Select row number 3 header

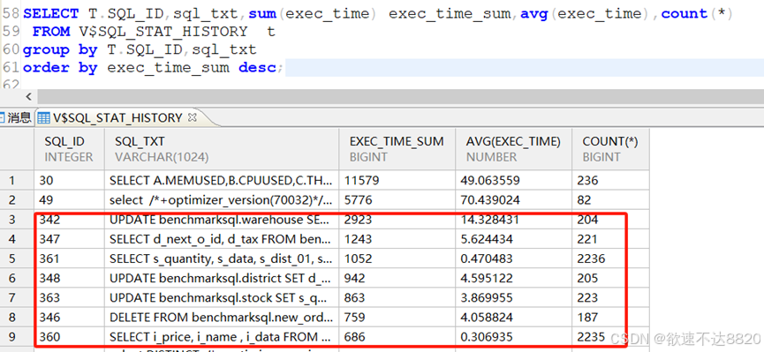point(17,220)
